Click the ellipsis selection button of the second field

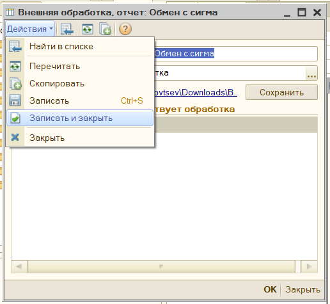(311, 73)
